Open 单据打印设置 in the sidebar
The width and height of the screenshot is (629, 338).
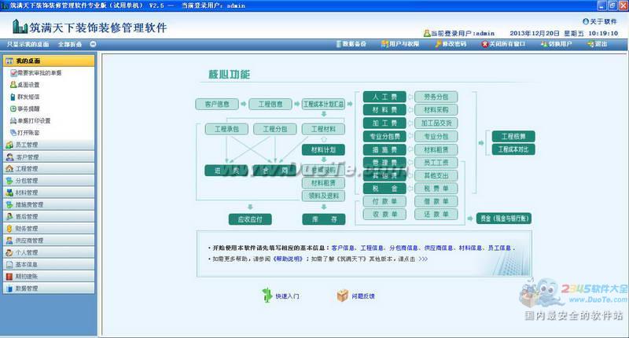coord(31,121)
